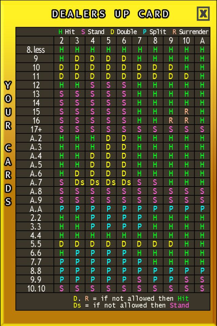Image resolution: width=217 pixels, height=326 pixels.
Task: Click the 'Ds = if not allowed then Stand' note
Action: click(x=131, y=305)
